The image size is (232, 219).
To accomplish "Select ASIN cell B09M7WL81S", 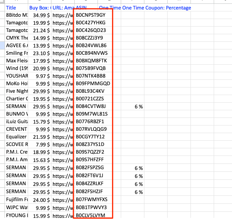I will tap(86, 114).
